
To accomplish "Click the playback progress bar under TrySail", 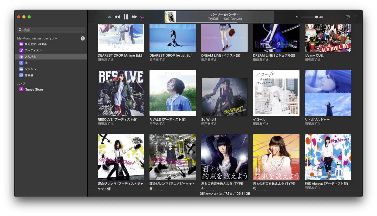I will [225, 22].
